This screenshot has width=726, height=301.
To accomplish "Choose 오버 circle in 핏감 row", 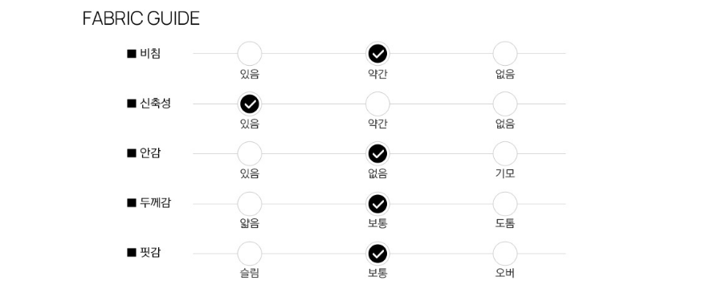I will pos(505,254).
